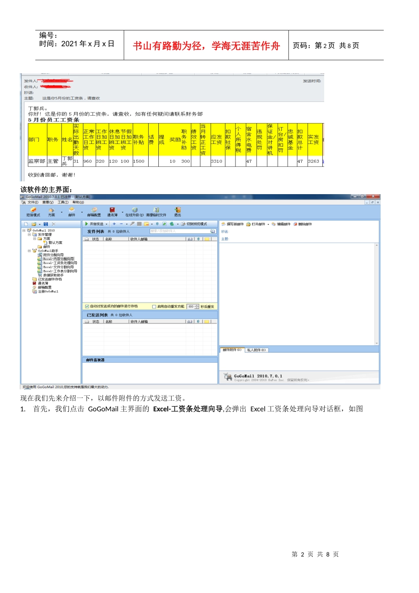The width and height of the screenshot is (419, 593).
Task: Click 清理临时文件 toolbar icon
Action: pos(156,212)
